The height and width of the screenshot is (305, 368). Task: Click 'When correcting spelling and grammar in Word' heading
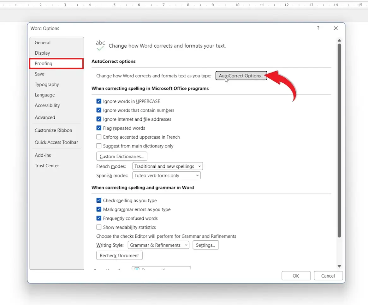(143, 188)
